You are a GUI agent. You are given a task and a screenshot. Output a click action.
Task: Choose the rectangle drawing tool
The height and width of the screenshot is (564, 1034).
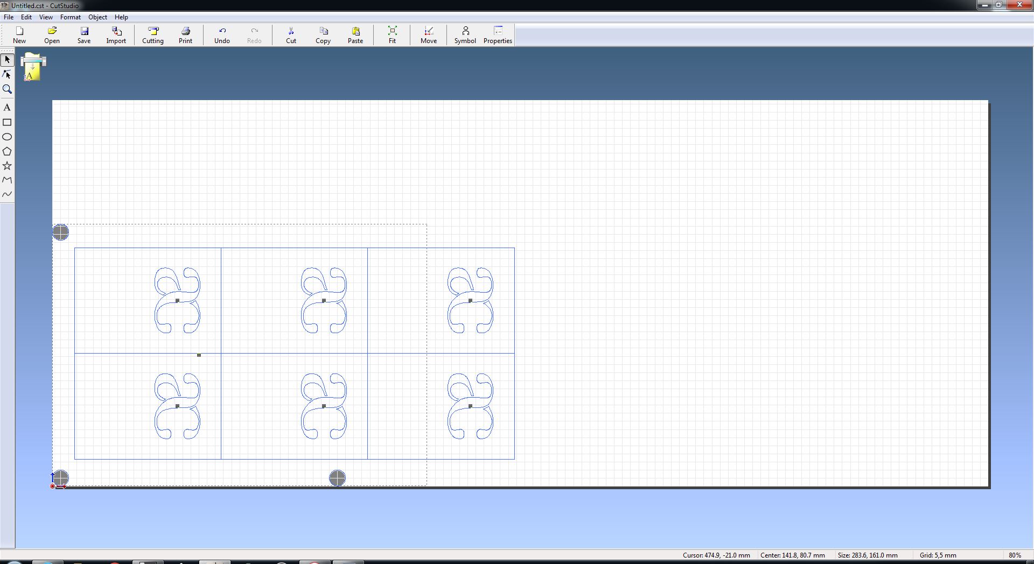point(7,122)
